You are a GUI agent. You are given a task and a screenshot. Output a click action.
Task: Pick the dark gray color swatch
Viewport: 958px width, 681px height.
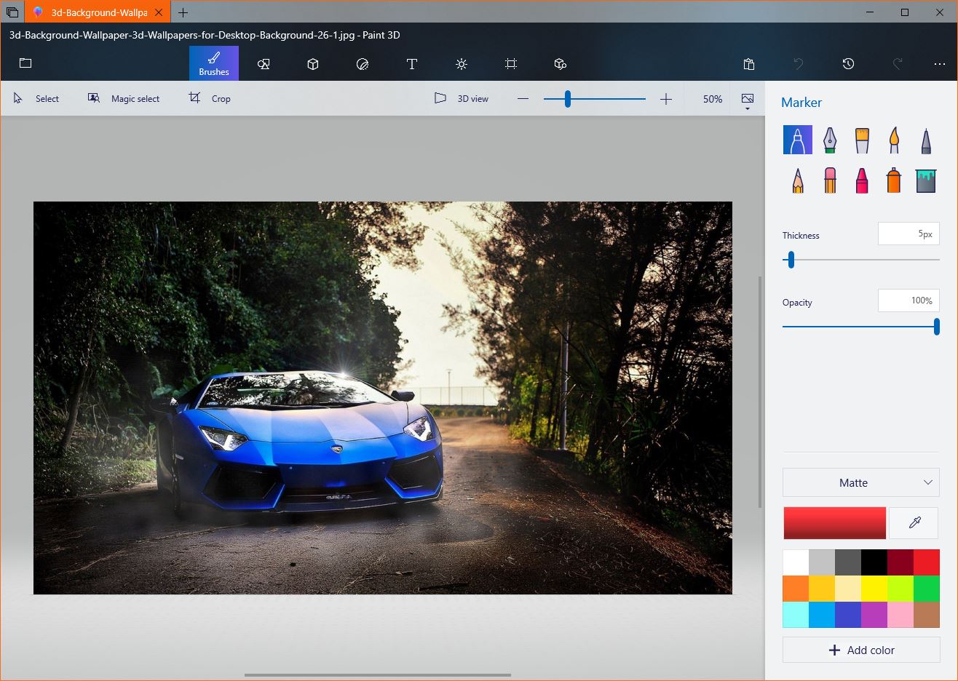point(848,562)
